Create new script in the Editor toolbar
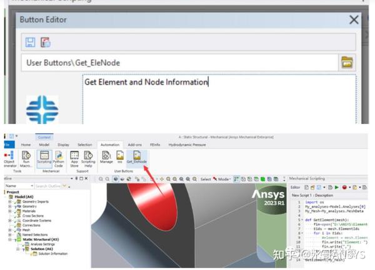 click(306, 188)
